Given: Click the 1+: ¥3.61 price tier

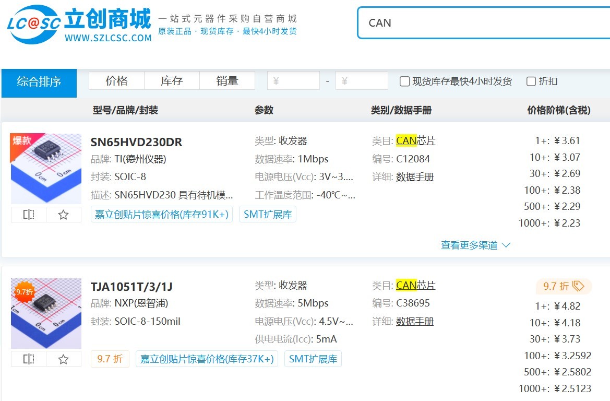Looking at the screenshot, I should point(557,140).
